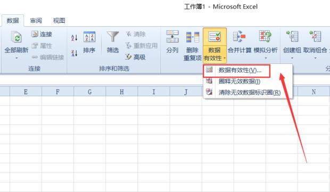Screen dimensions: 330x192
Task: Click the Ungroup (取消组合) icon
Action: pos(315,36)
